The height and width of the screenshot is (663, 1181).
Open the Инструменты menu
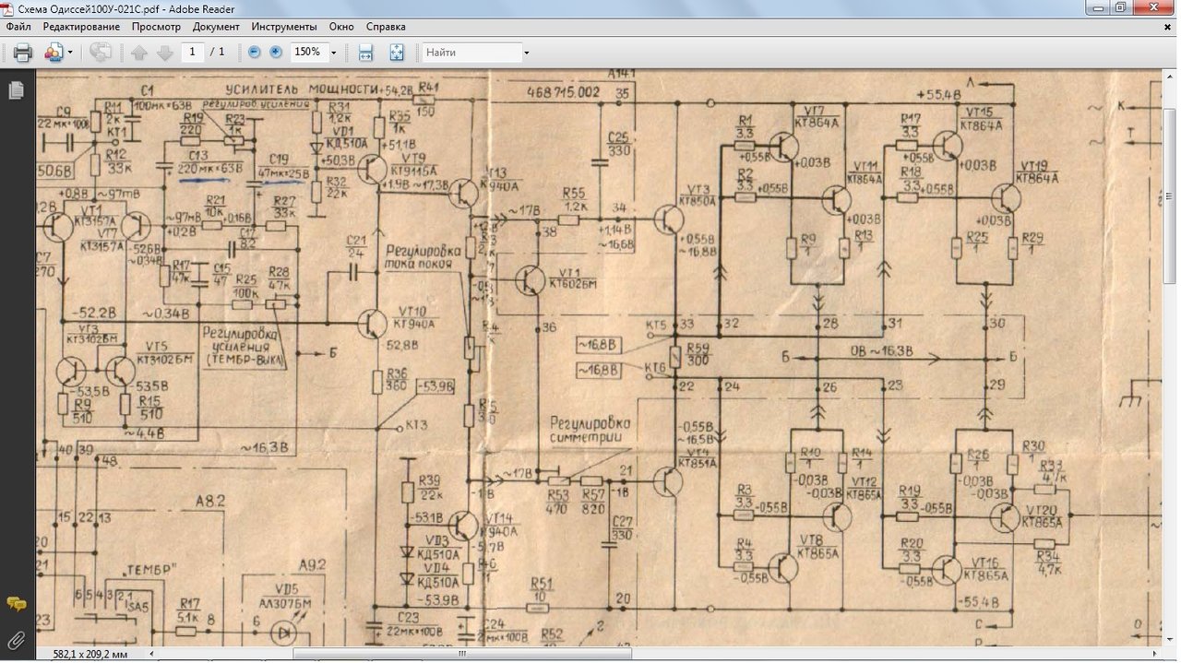[284, 27]
